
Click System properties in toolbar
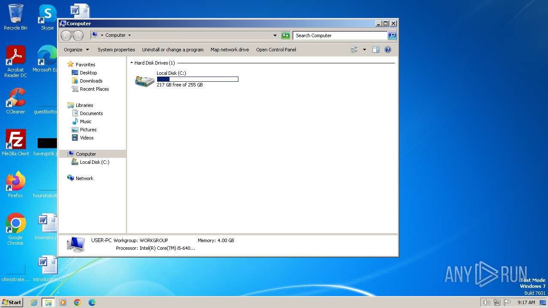point(116,50)
